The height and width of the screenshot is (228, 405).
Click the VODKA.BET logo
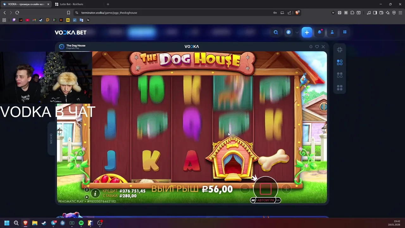(x=71, y=32)
